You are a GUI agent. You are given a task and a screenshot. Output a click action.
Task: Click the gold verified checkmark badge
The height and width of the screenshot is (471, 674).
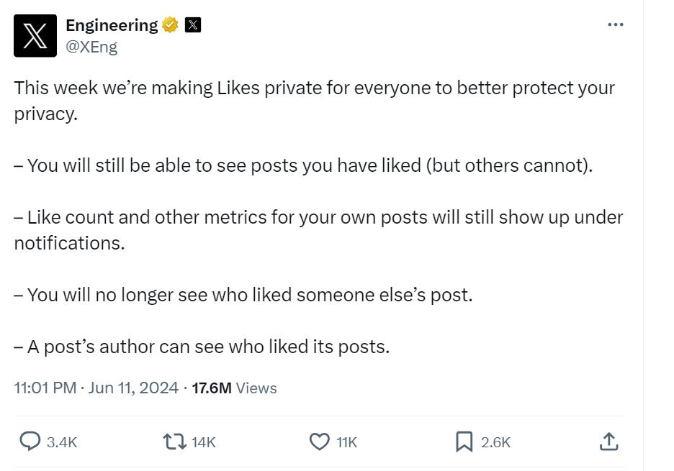tap(171, 25)
